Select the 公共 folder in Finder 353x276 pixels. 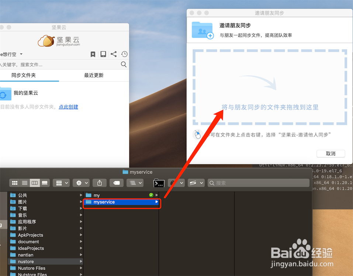[x=46, y=195]
